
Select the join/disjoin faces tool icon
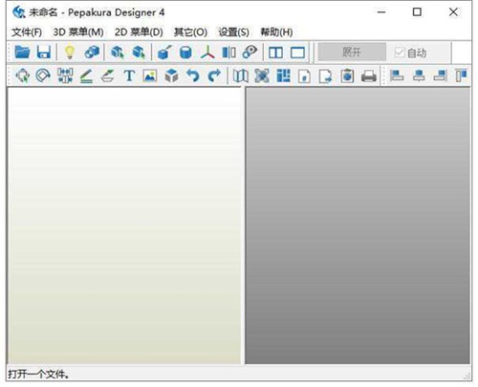click(65, 75)
